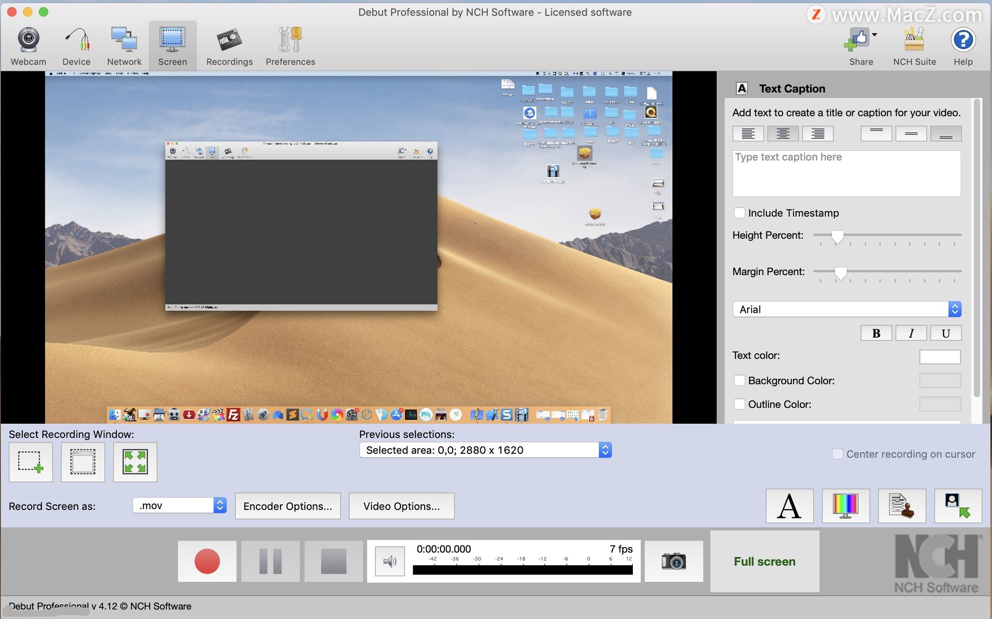Adjust the Height Percent slider
The height and width of the screenshot is (619, 992).
click(x=837, y=236)
